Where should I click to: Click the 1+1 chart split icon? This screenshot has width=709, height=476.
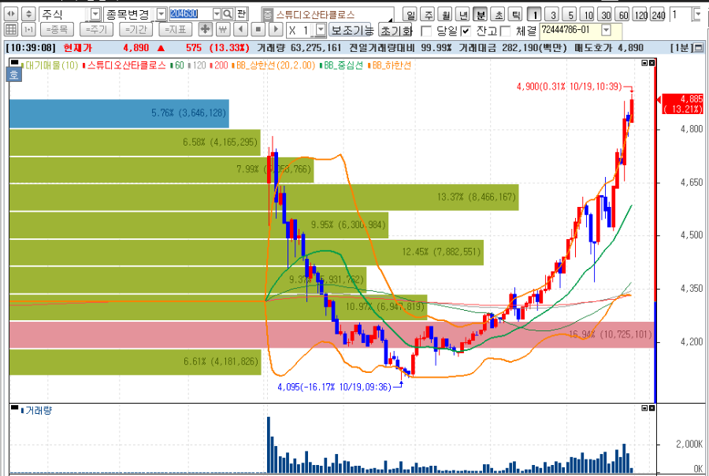pos(28,30)
